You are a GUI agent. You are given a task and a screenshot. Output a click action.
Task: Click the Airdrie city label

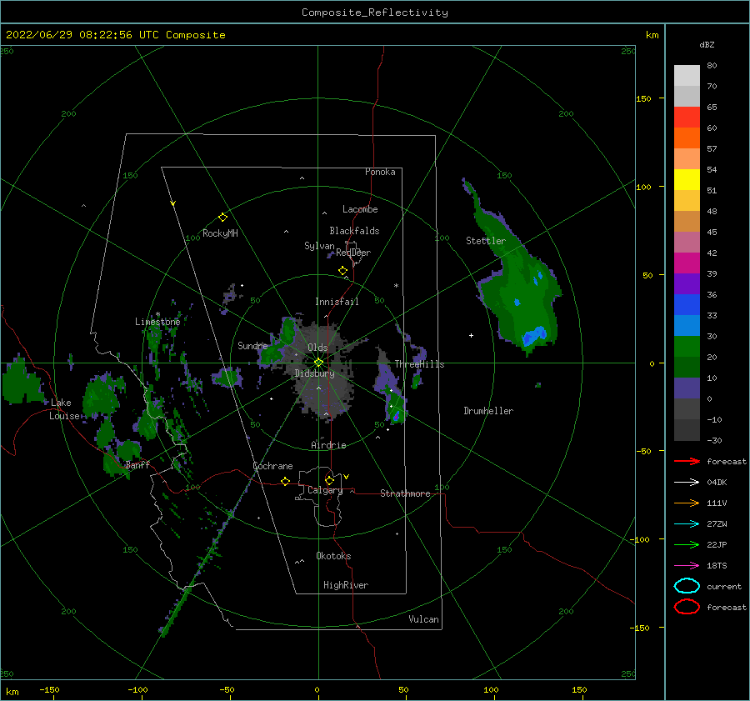pyautogui.click(x=328, y=445)
